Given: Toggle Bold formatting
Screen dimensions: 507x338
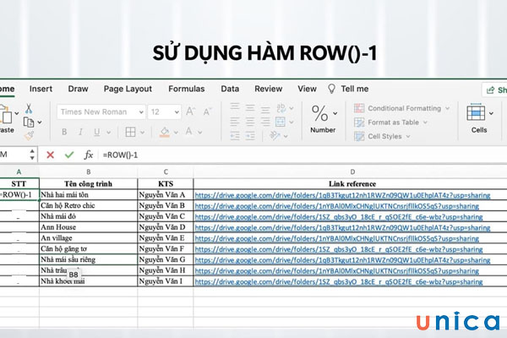Looking at the screenshot, I should coord(64,132).
